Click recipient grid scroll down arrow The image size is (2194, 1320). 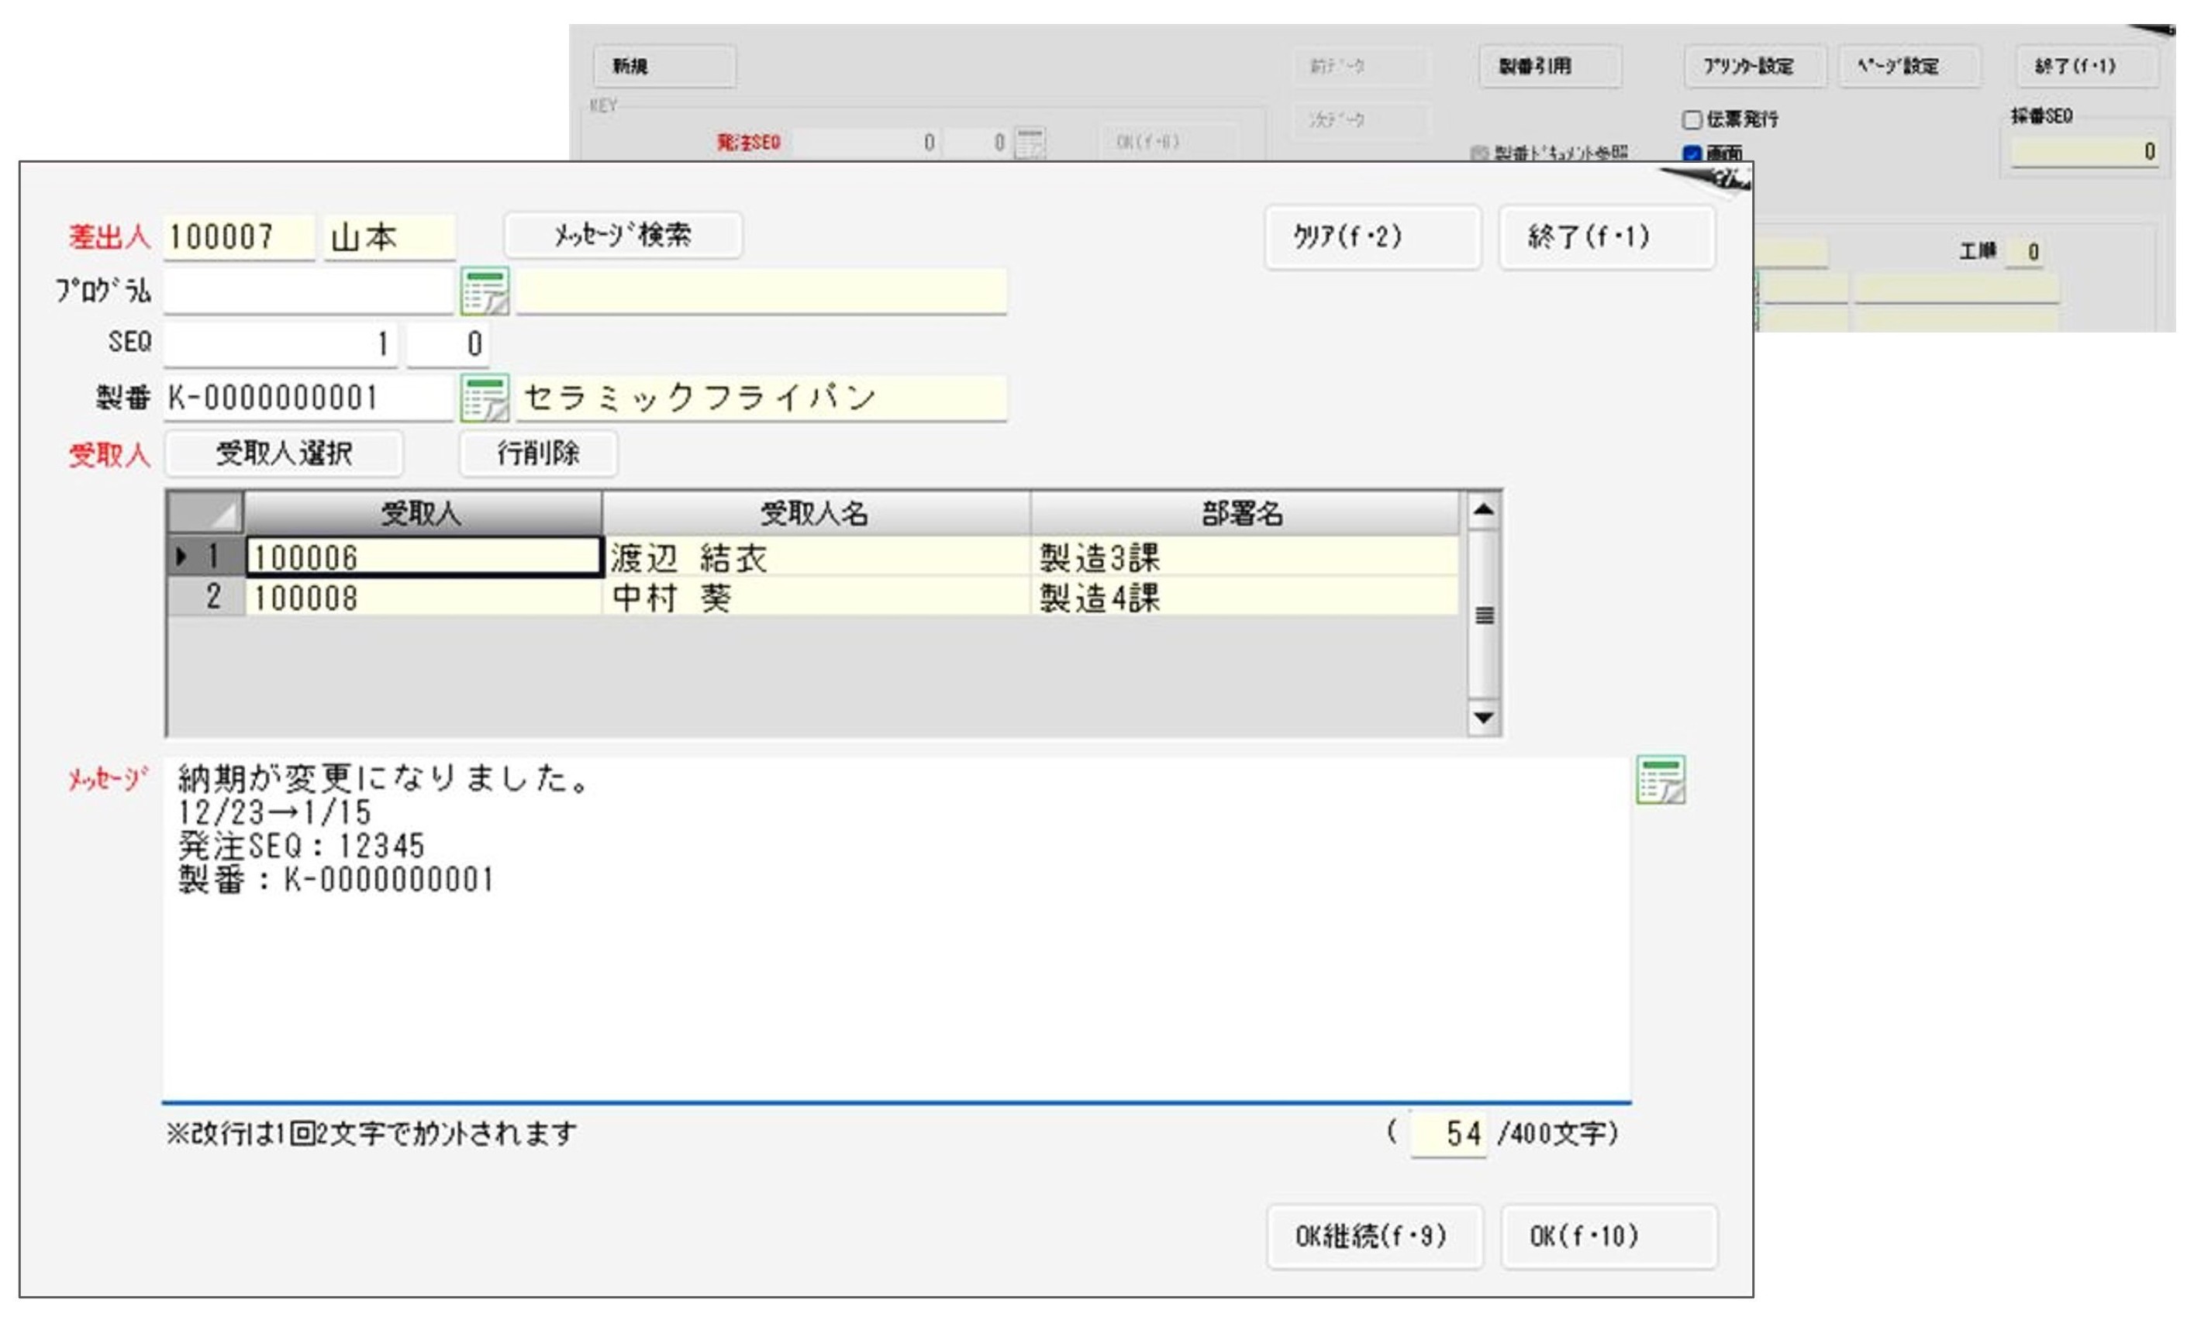pos(1482,717)
